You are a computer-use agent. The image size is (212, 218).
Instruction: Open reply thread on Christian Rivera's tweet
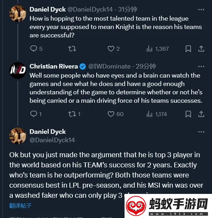pos(36,114)
